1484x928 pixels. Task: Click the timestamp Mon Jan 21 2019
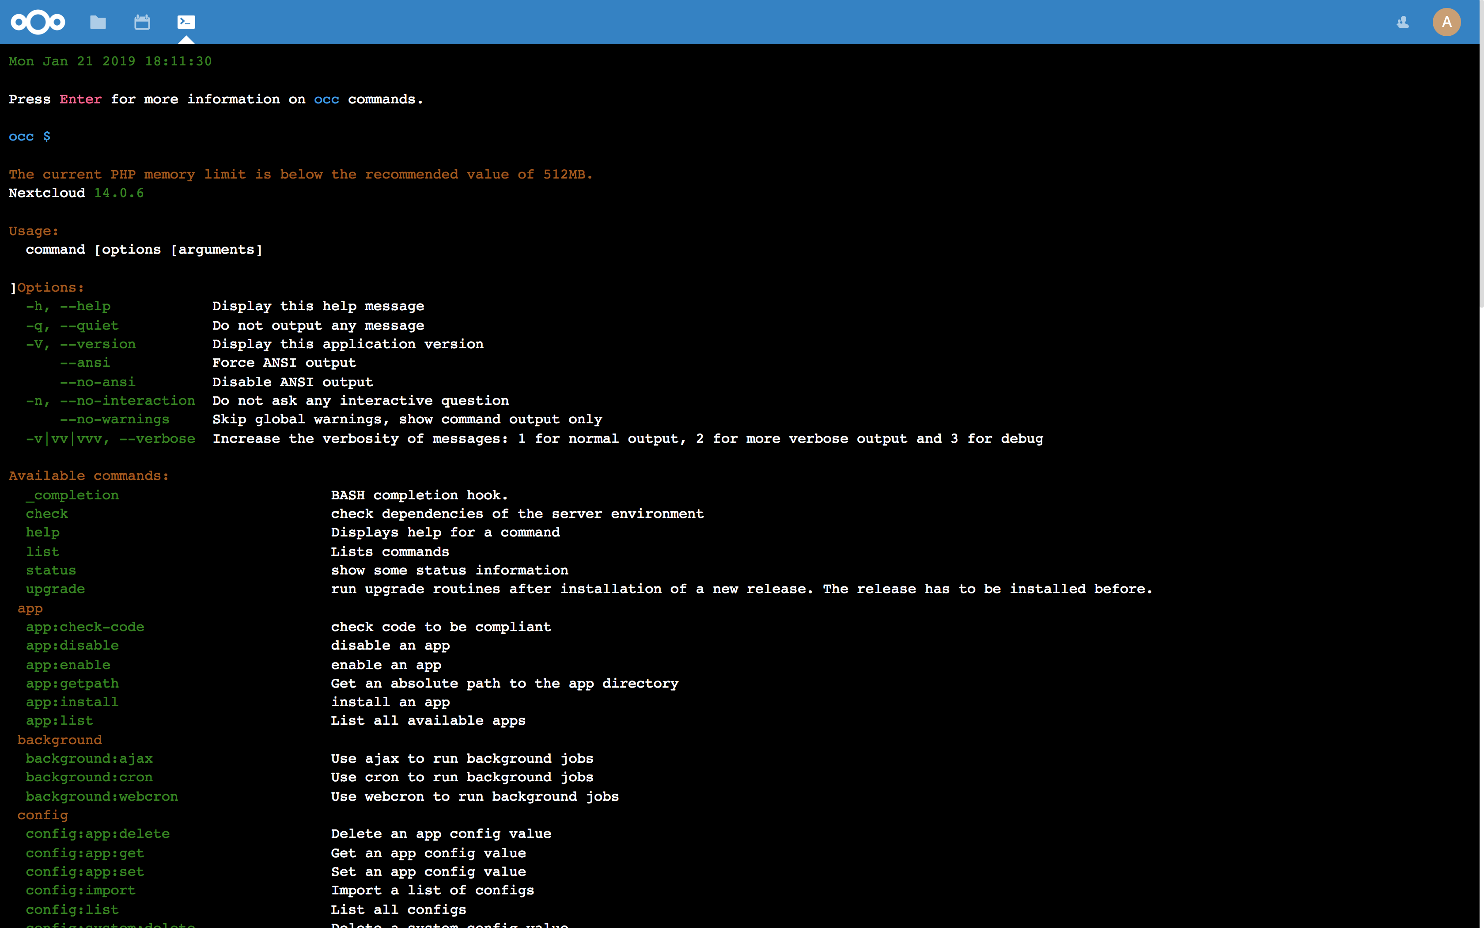click(x=110, y=61)
